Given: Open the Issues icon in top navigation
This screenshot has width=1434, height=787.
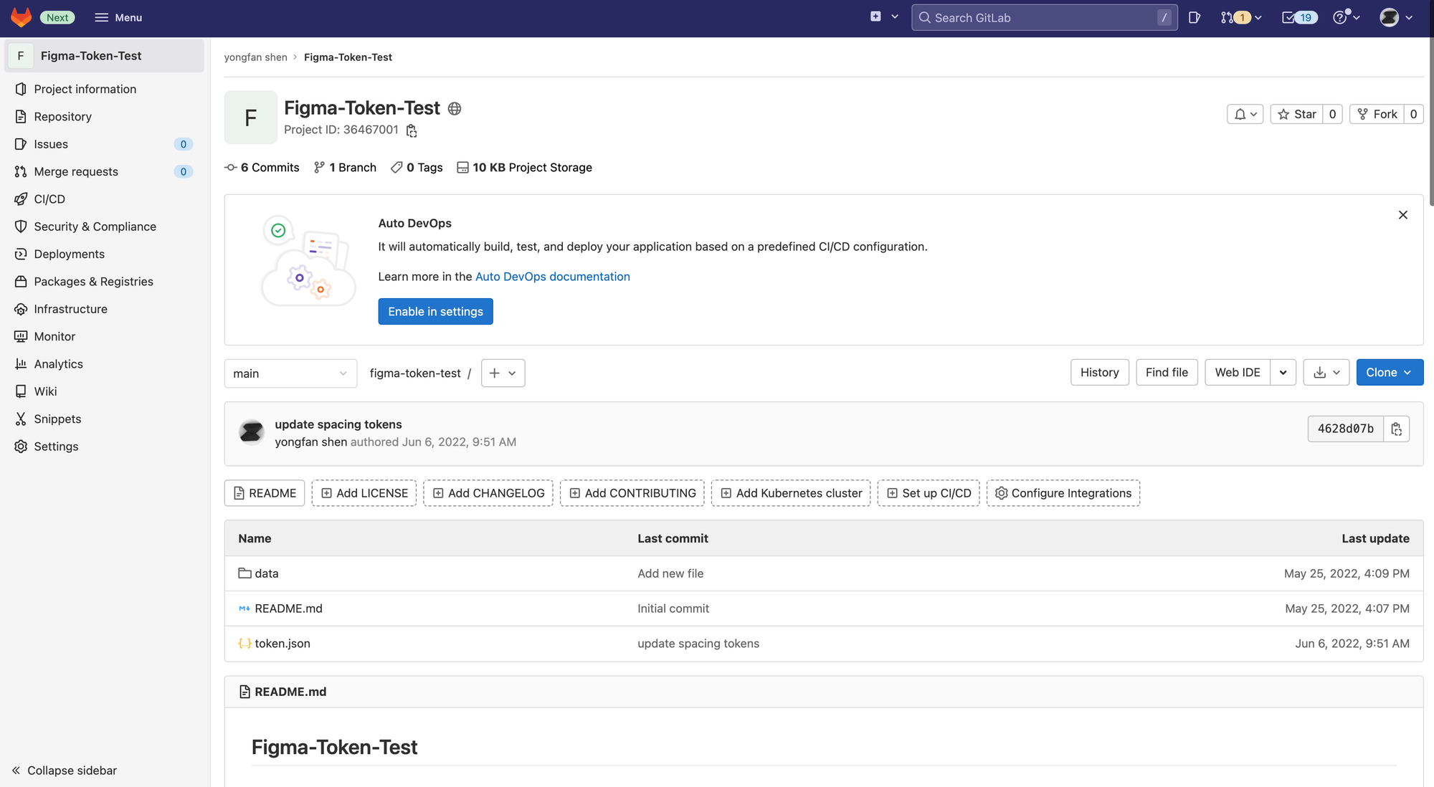Looking at the screenshot, I should (x=1194, y=17).
